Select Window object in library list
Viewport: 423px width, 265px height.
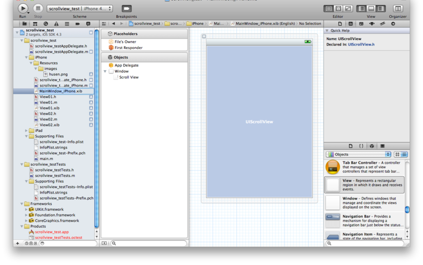tap(364, 203)
